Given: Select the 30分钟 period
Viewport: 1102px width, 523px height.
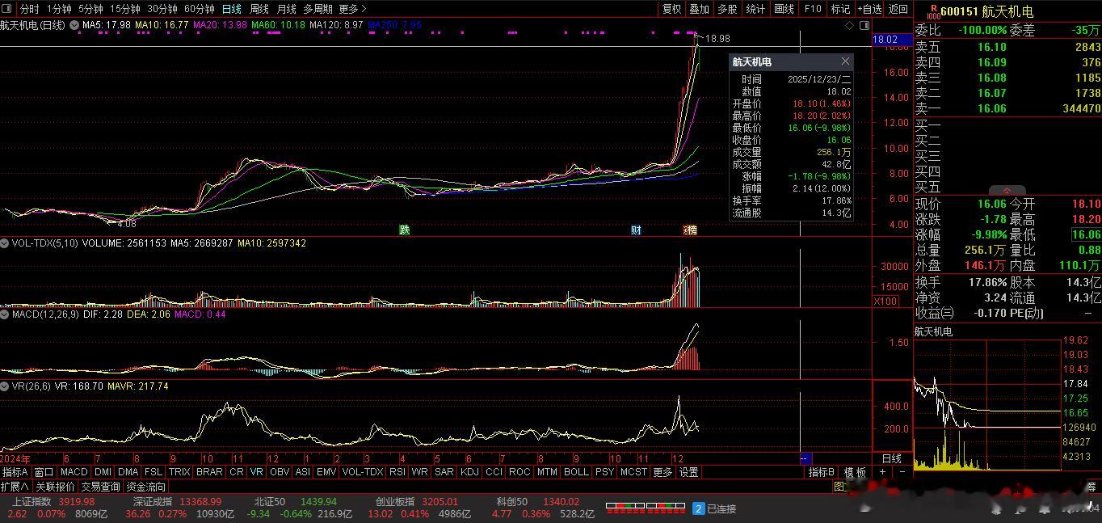Looking at the screenshot, I should click(162, 9).
